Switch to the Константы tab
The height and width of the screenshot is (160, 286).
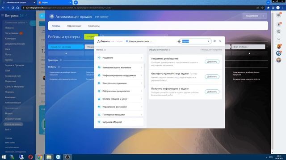click(94, 26)
